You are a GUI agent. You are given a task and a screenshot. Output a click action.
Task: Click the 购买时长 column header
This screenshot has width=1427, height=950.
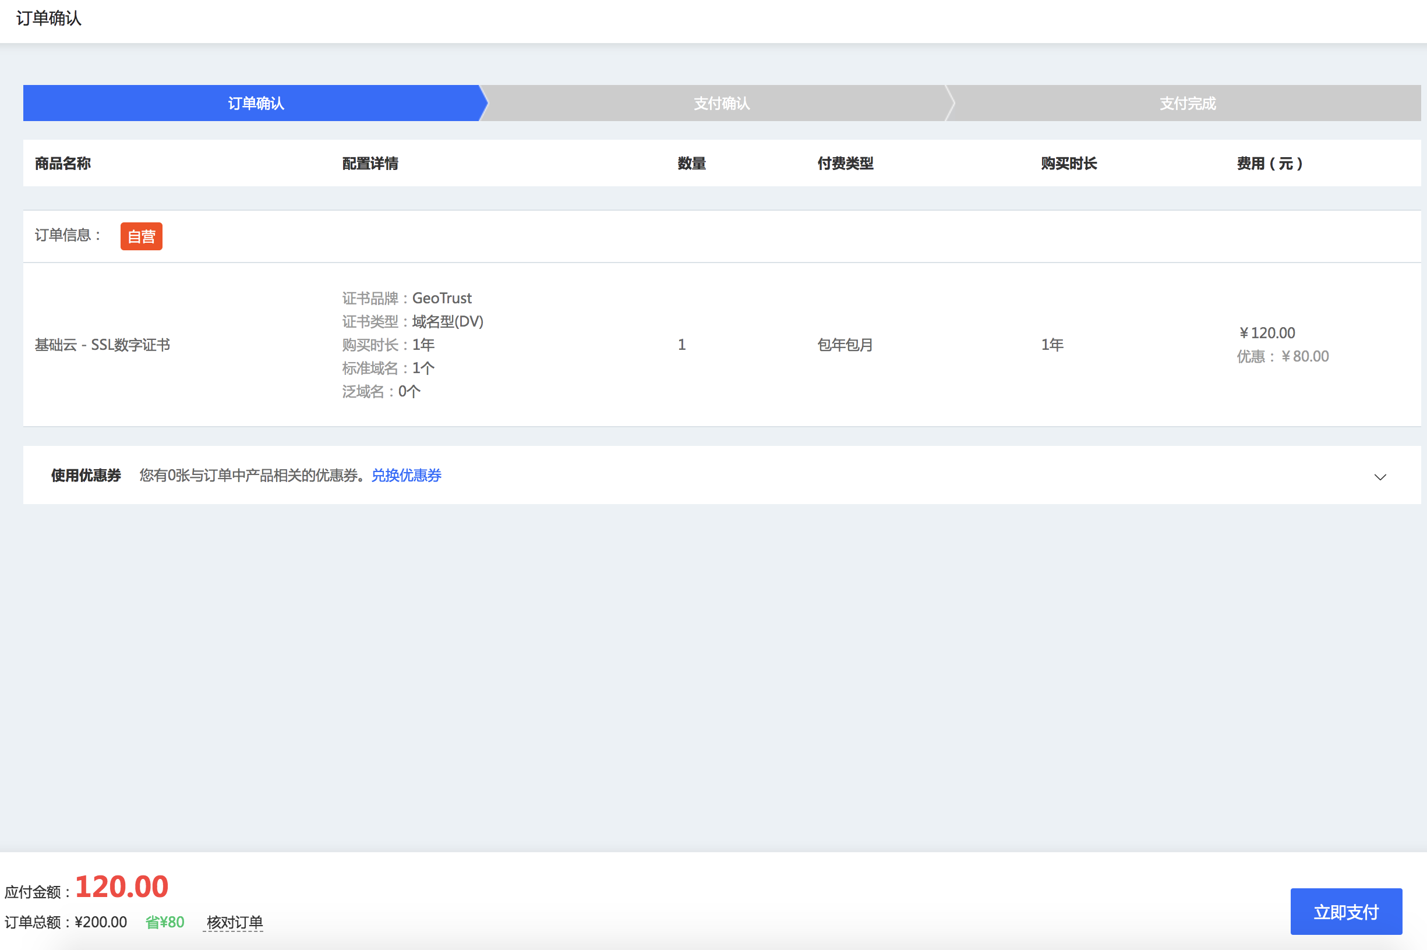pyautogui.click(x=1069, y=164)
